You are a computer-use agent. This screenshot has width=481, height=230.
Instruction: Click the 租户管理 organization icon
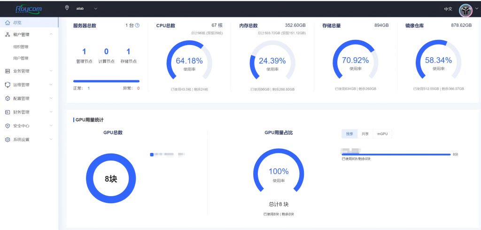(8, 35)
